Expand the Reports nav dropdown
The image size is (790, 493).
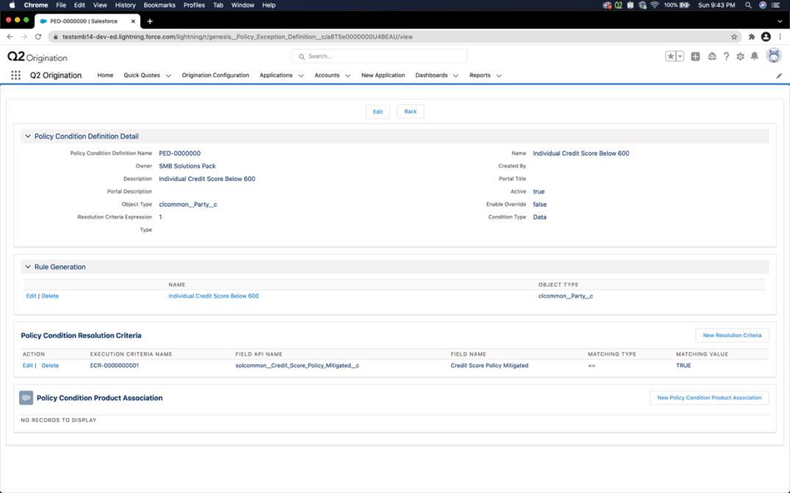point(499,76)
